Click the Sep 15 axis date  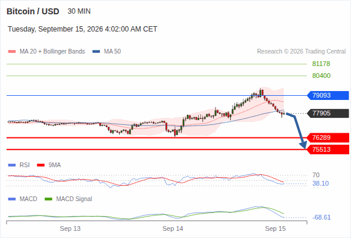[275, 228]
